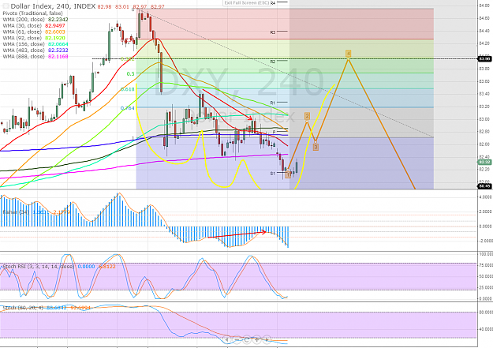Click the 84.40 price axis label
Image resolution: width=493 pixels, height=348 pixels.
[484, 31]
